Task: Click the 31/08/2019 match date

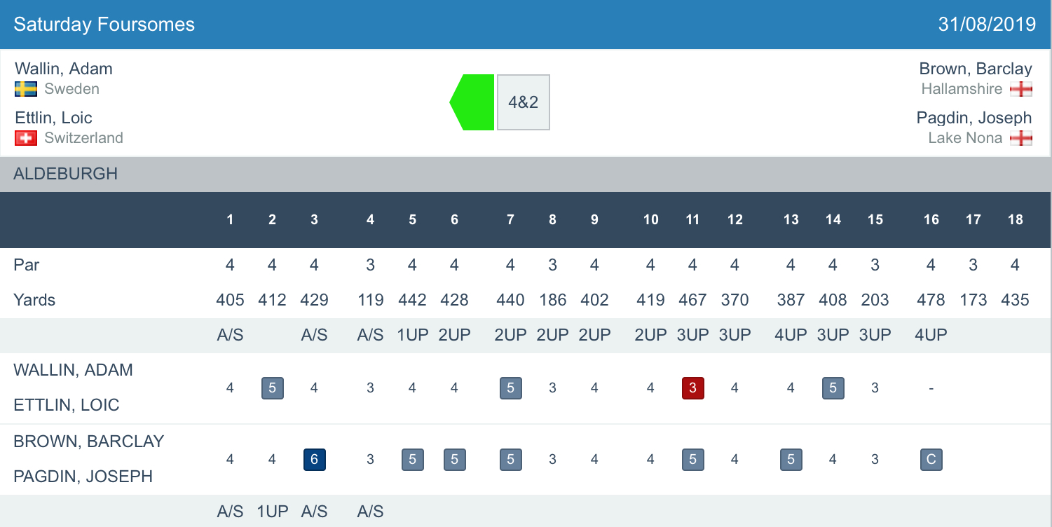Action: (987, 25)
